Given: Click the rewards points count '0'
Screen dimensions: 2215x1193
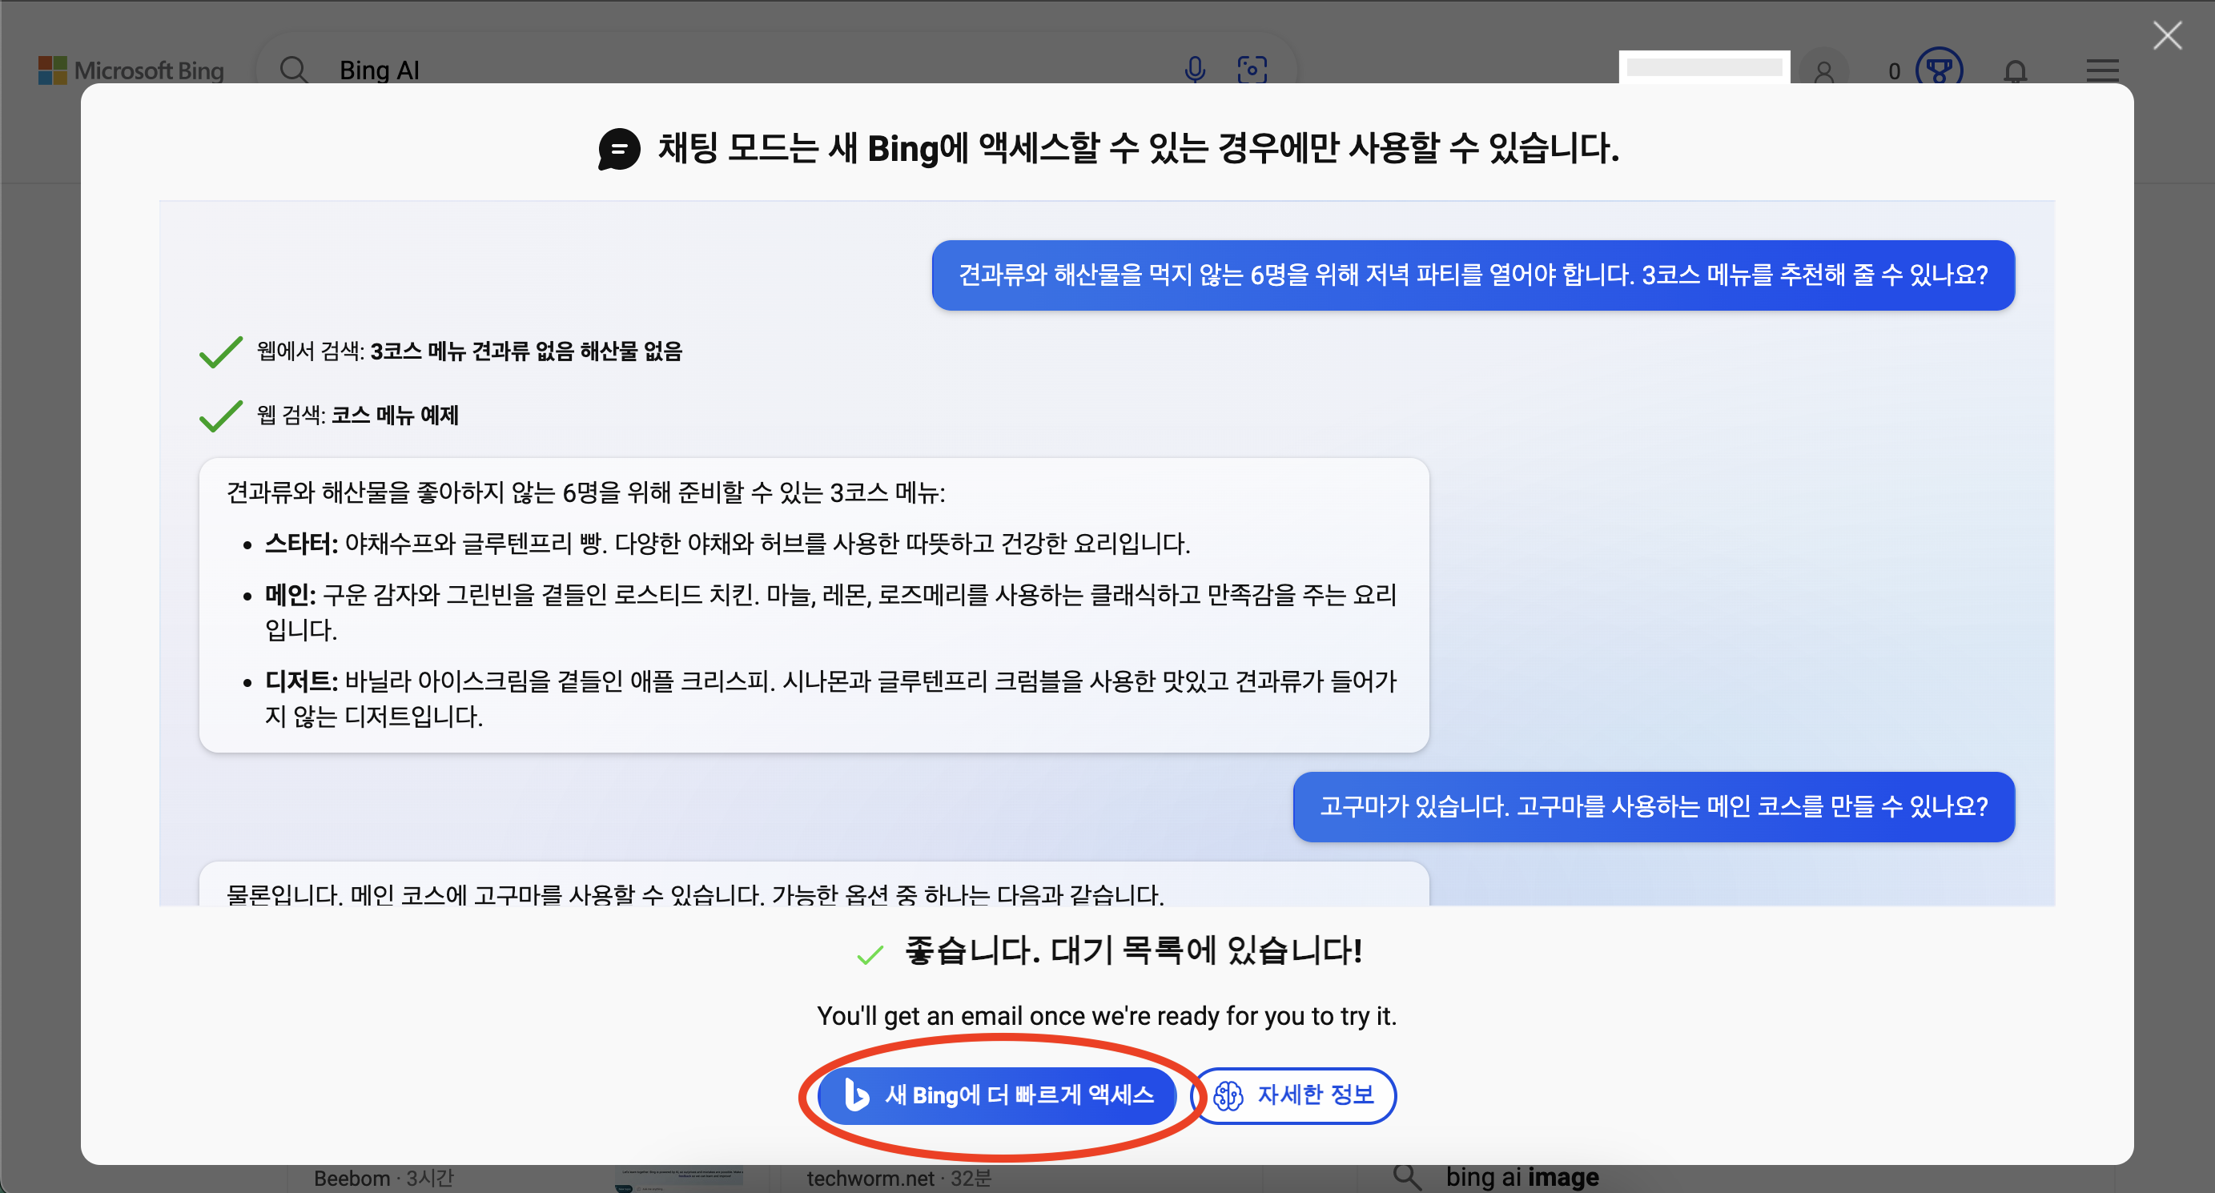Looking at the screenshot, I should [1894, 71].
